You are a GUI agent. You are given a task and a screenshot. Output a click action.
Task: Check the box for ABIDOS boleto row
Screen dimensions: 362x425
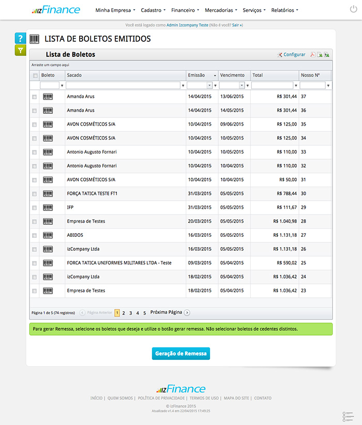[35, 235]
